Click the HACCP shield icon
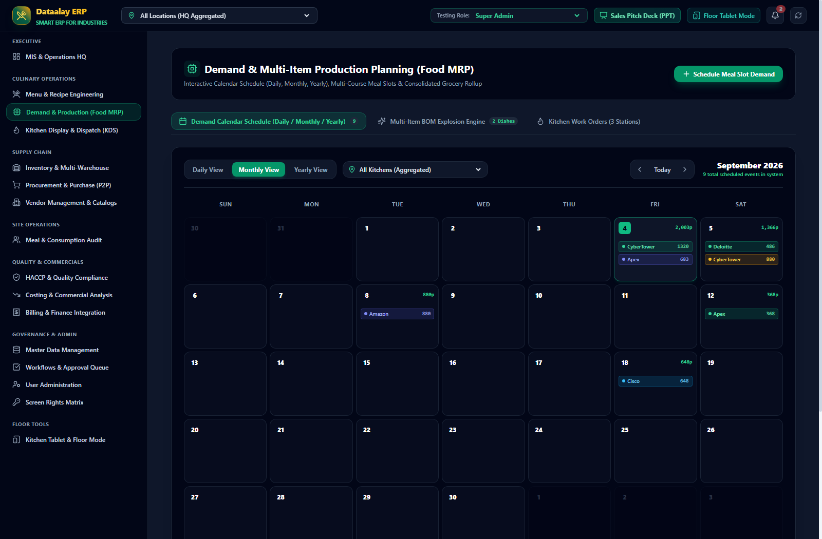This screenshot has height=539, width=822. 16,277
